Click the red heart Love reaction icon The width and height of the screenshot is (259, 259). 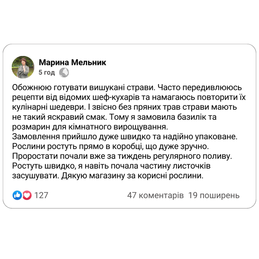[x=27, y=196]
